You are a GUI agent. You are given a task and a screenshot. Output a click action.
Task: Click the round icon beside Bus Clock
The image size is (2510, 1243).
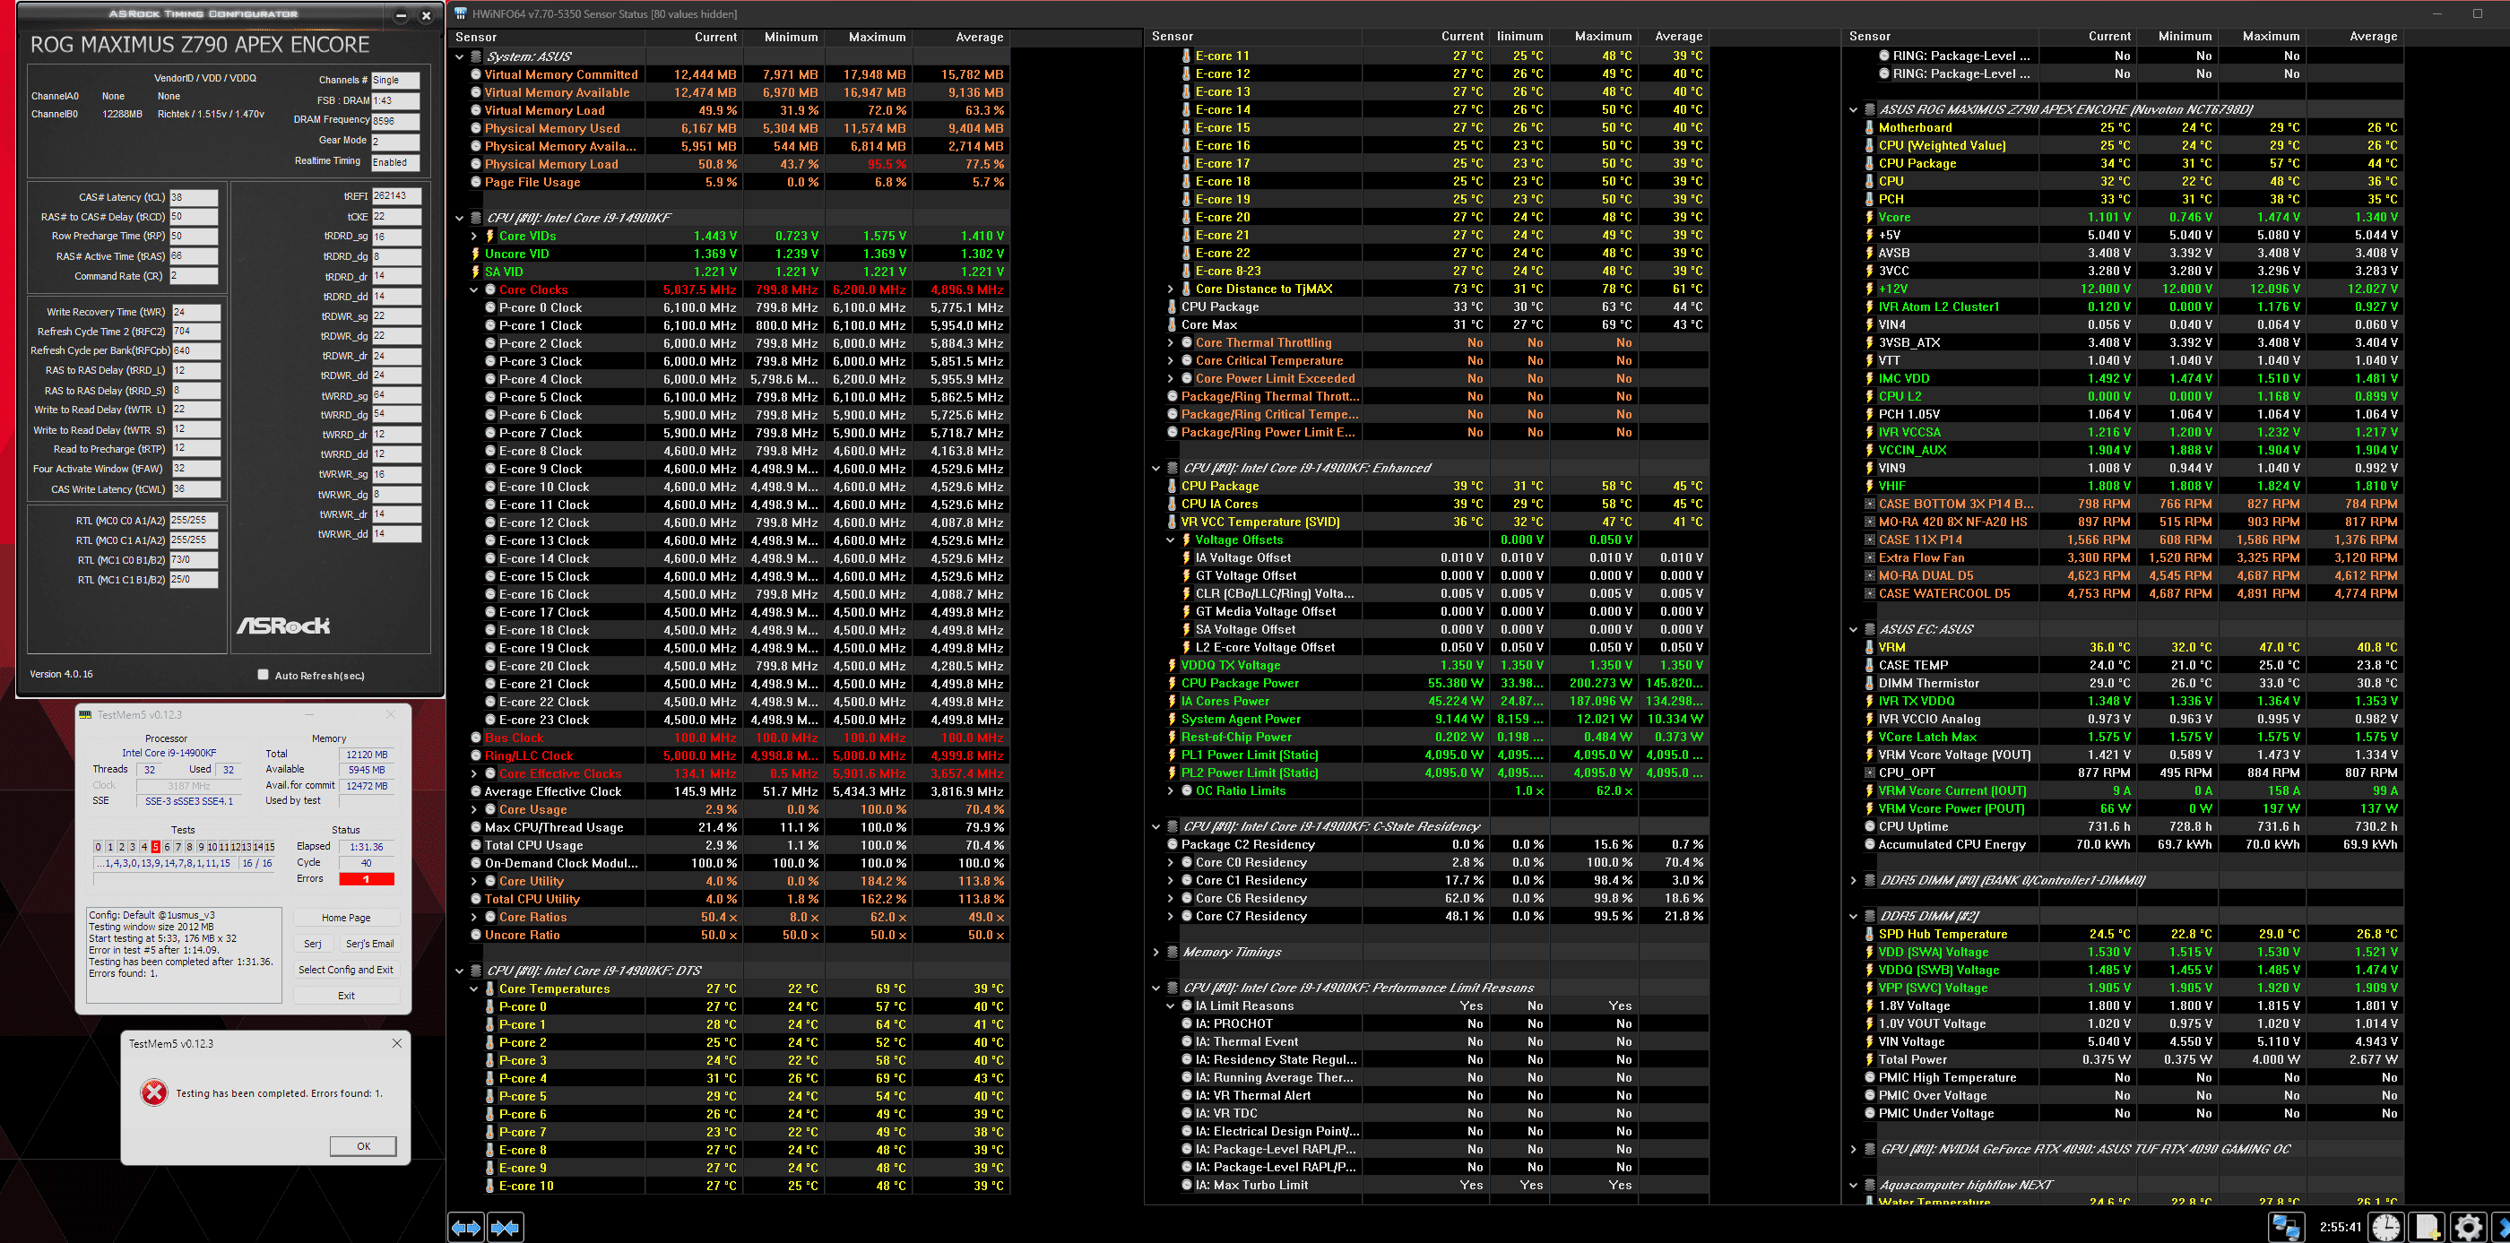tap(475, 738)
